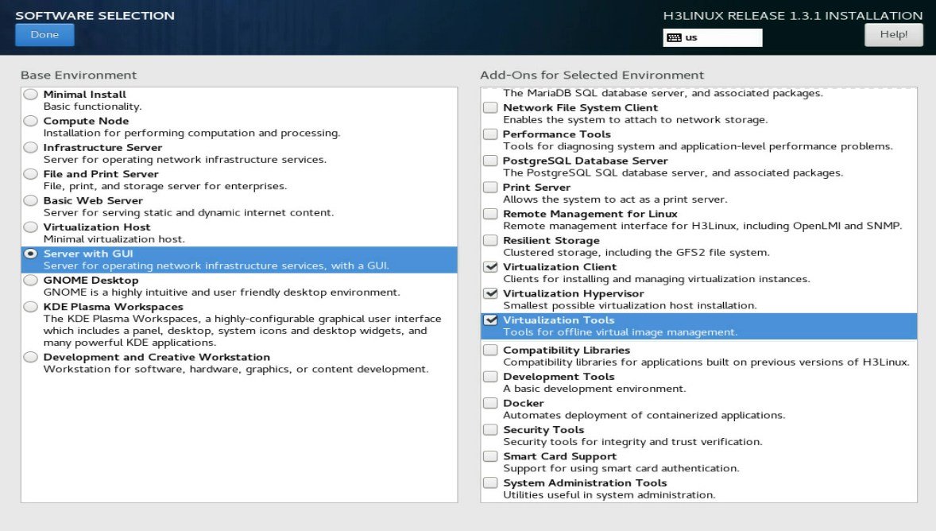Check the Resilient Storage checkbox
This screenshot has height=531, width=936.
click(x=490, y=241)
